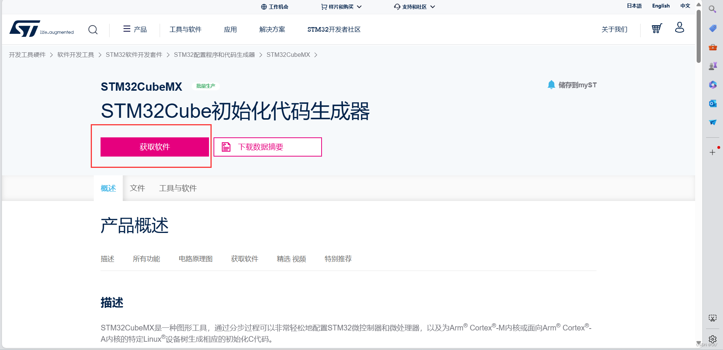
Task: Click the globe icon beside 工作机会
Action: [264, 7]
